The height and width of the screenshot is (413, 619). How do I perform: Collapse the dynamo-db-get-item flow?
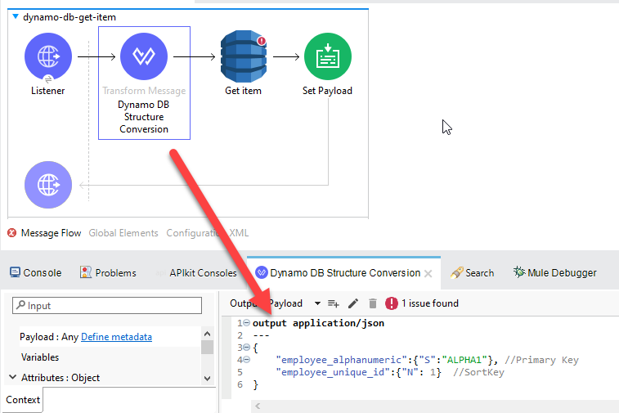tap(16, 16)
